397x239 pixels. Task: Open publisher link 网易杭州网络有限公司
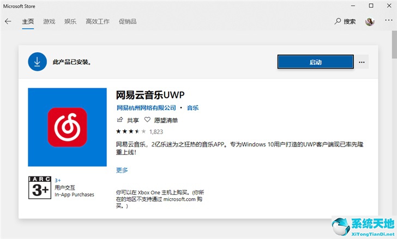click(x=146, y=108)
